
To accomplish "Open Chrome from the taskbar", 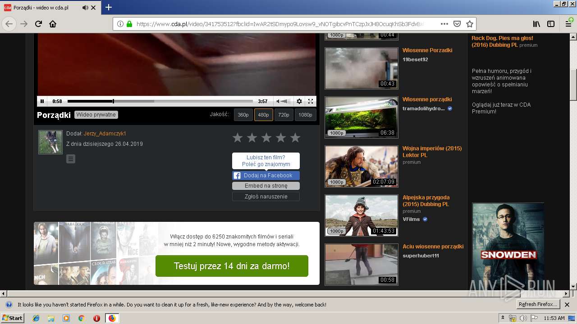I will (82, 318).
